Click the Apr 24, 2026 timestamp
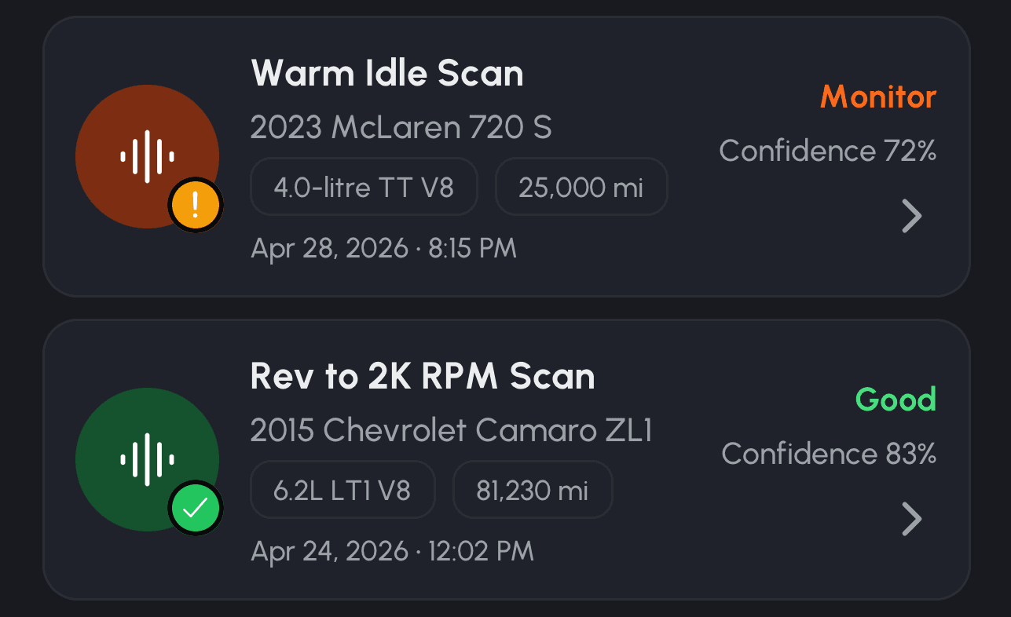 coord(392,551)
